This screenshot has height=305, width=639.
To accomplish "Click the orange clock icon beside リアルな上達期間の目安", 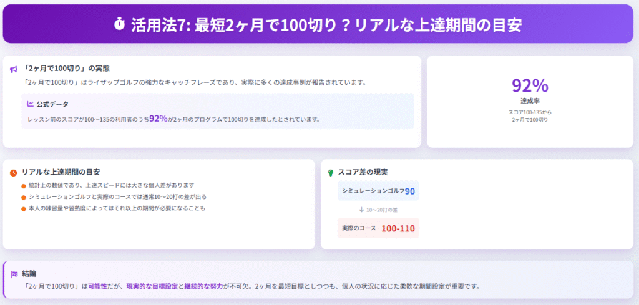I will coord(14,173).
